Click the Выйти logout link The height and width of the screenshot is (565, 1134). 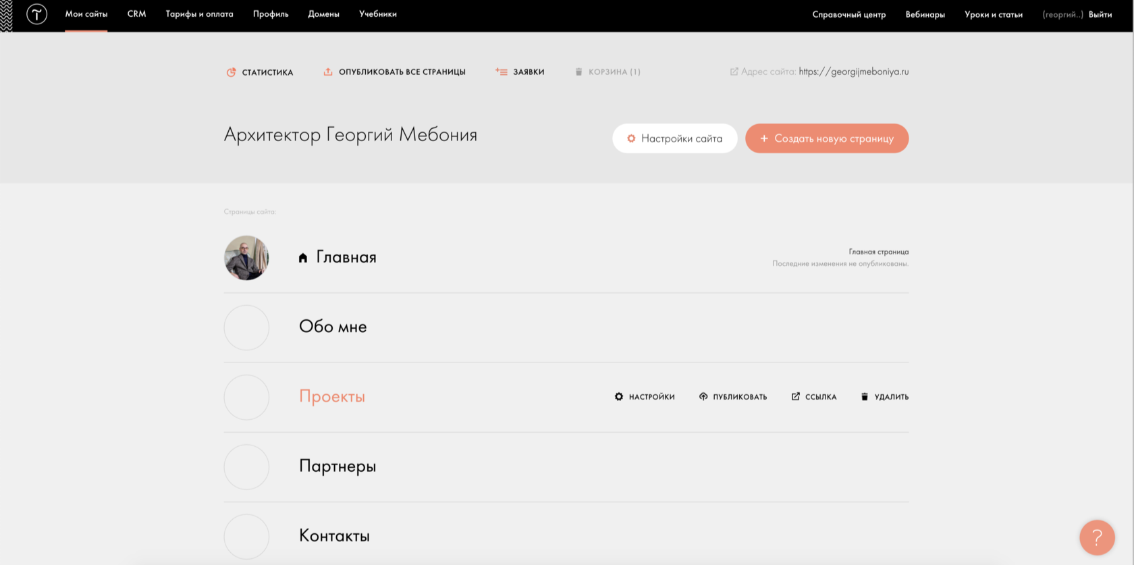tap(1100, 14)
